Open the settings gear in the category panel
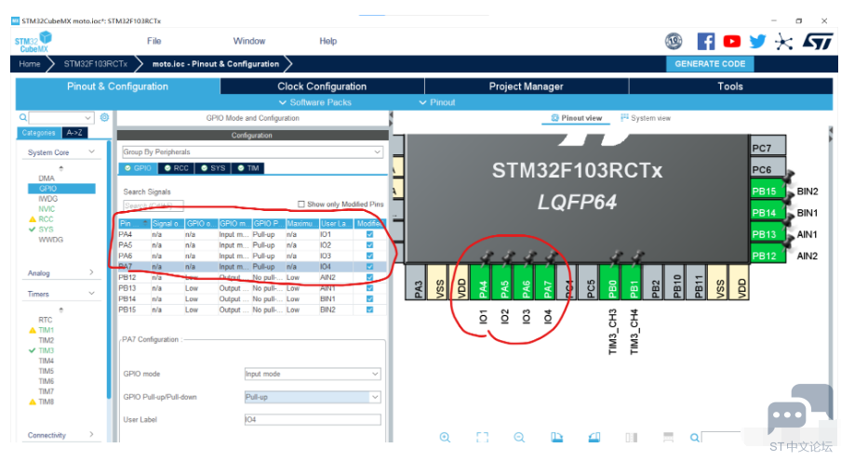The image size is (841, 461). coord(104,117)
